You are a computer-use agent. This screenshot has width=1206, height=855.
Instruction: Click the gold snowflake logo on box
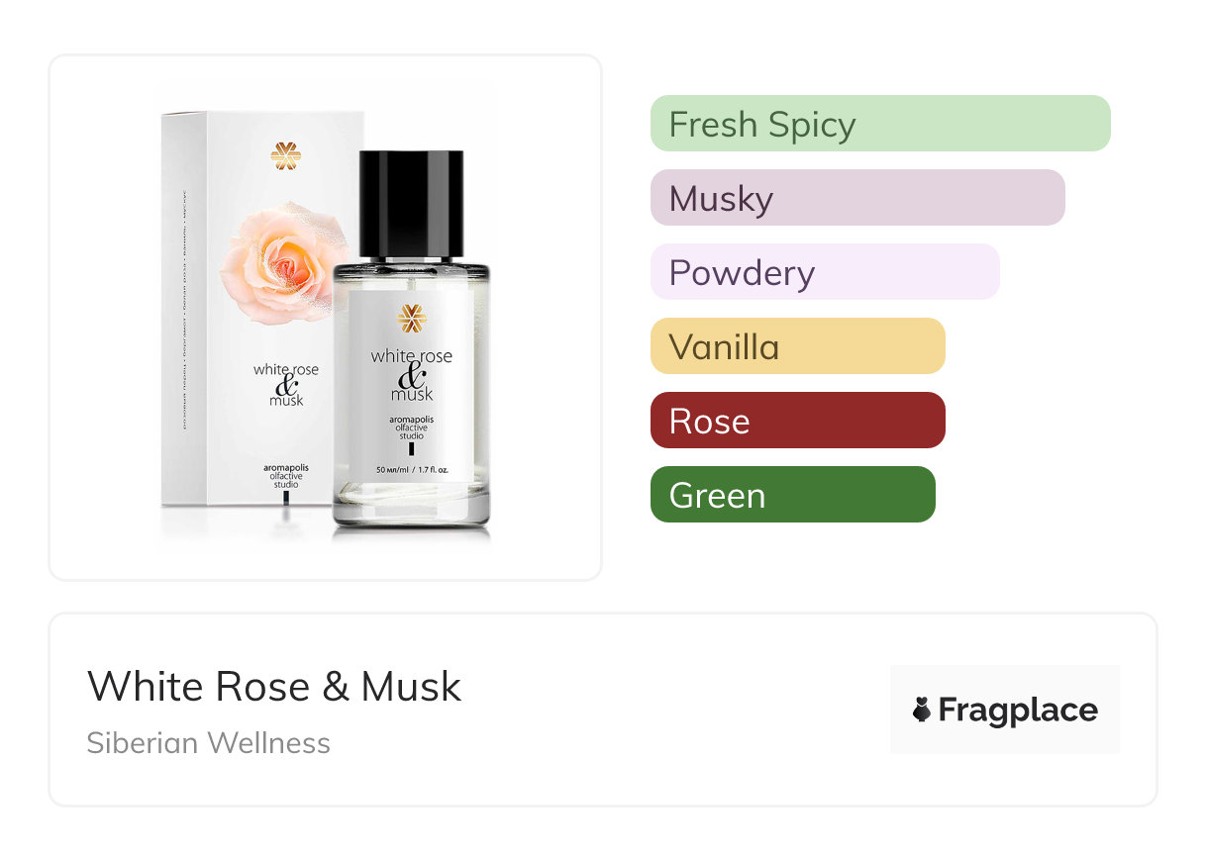tap(285, 156)
